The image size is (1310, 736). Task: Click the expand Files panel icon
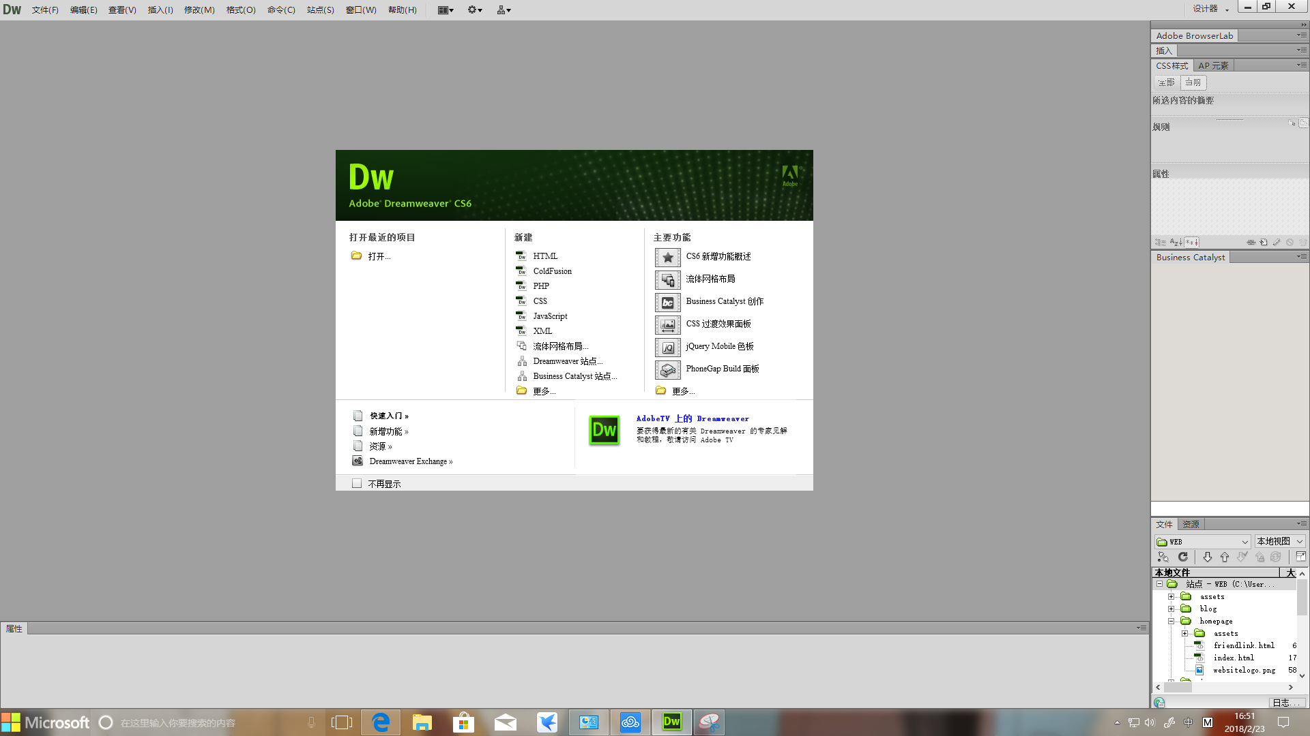(1300, 557)
